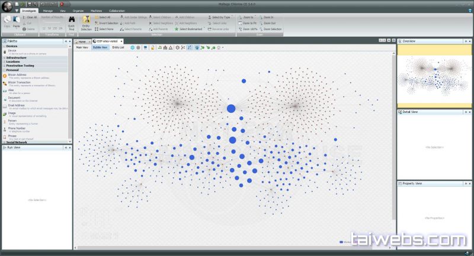
Task: Toggle to Bubble View mode
Action: point(100,47)
